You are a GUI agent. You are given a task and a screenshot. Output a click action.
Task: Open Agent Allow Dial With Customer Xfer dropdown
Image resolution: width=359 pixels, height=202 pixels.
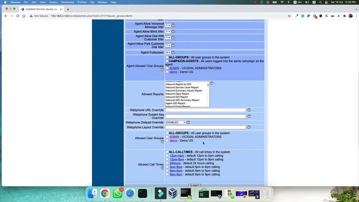pos(168,38)
